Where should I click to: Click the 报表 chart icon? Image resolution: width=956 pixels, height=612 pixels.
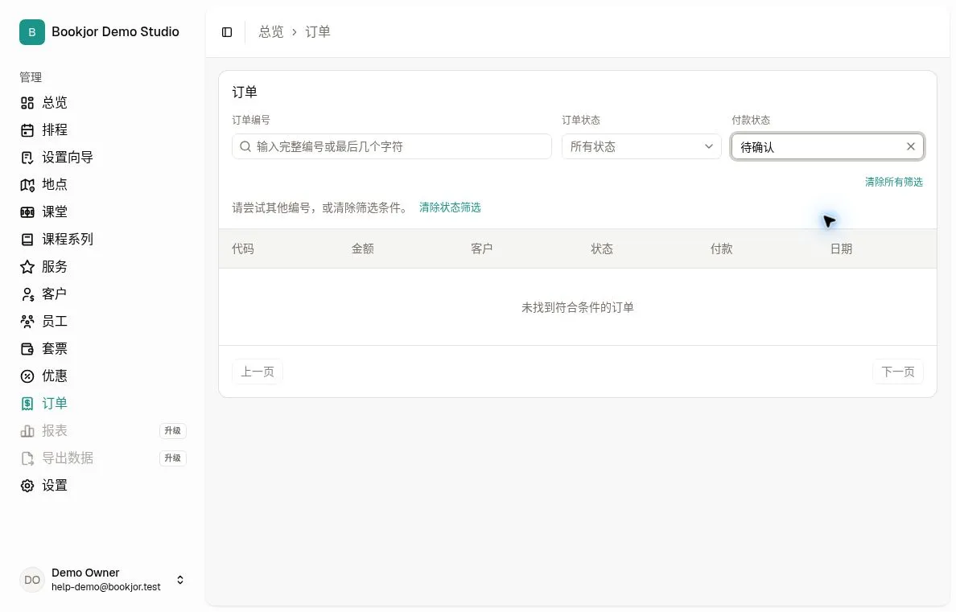tap(27, 431)
